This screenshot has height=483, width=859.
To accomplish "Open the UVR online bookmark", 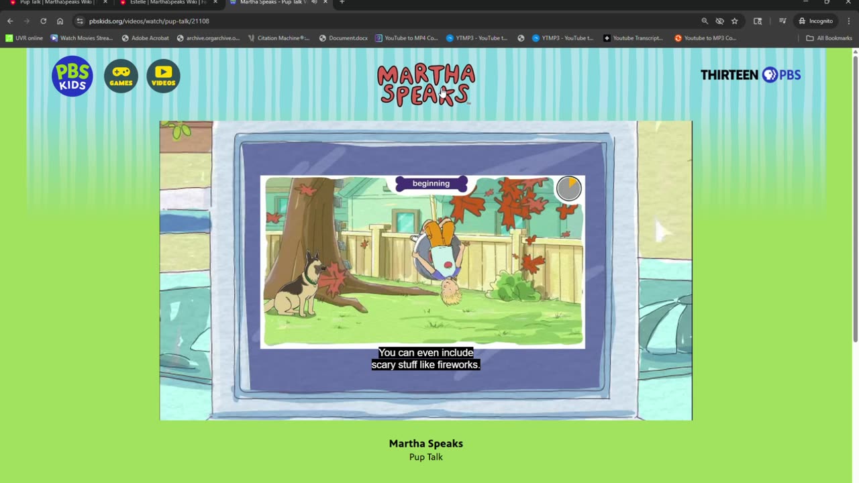I will pos(24,38).
